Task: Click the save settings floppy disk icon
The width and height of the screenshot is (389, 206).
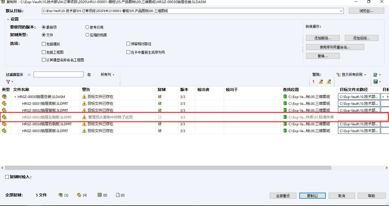Action: pos(375,82)
